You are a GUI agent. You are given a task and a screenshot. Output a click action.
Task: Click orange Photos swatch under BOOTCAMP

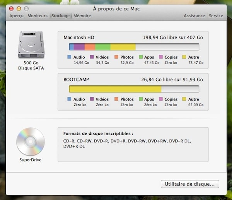pyautogui.click(x=116, y=99)
